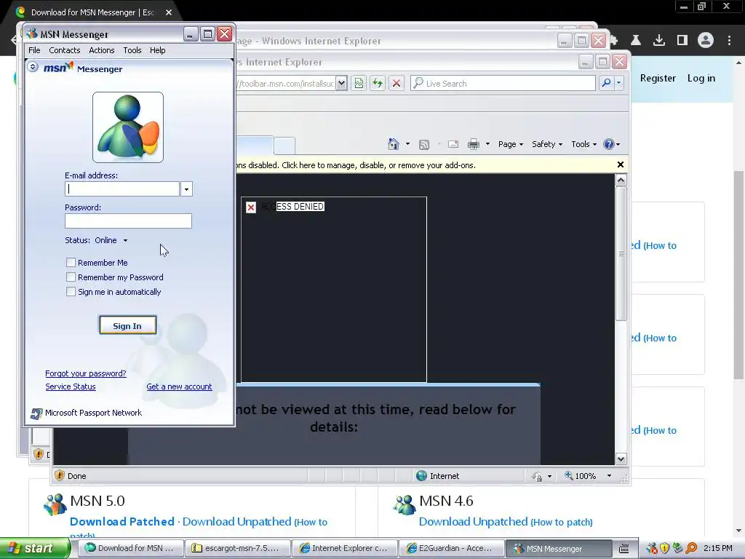Click the Read Mail envelope icon in IE
The image size is (745, 559).
(453, 144)
